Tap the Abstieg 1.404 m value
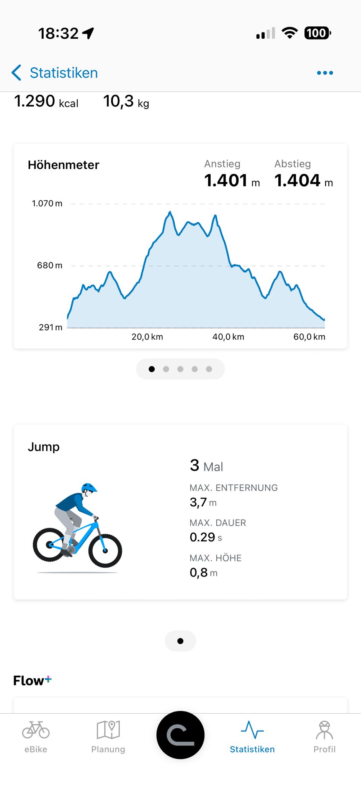361x785 pixels. coord(304,181)
